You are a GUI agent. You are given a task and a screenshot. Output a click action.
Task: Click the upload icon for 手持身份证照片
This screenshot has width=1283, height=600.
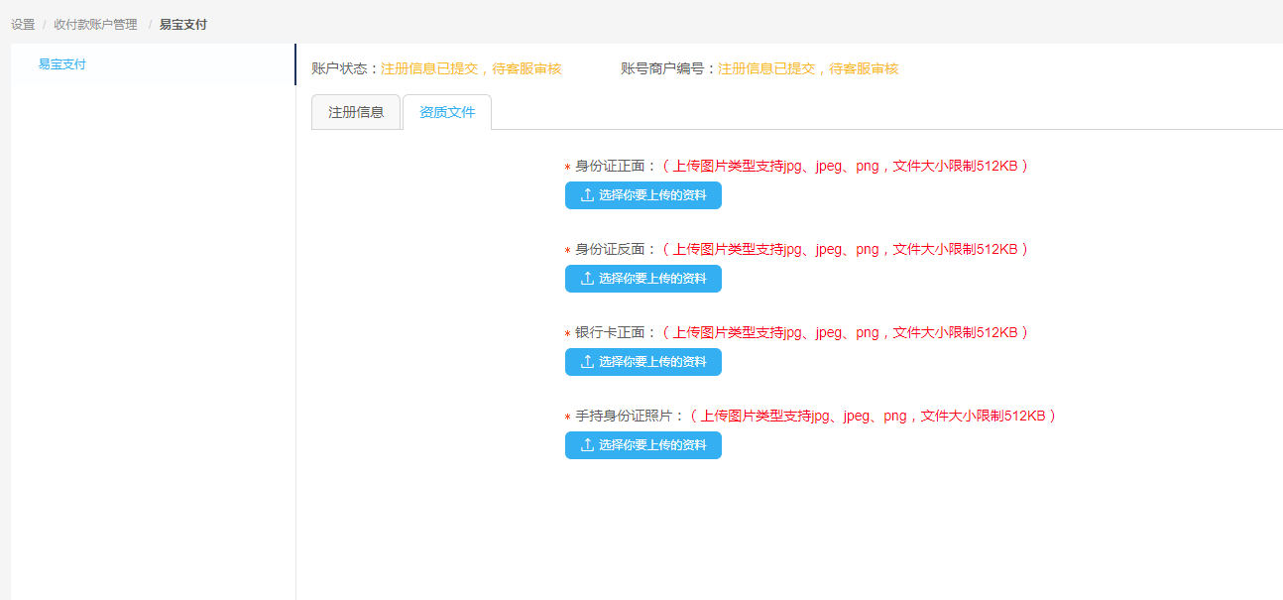587,445
